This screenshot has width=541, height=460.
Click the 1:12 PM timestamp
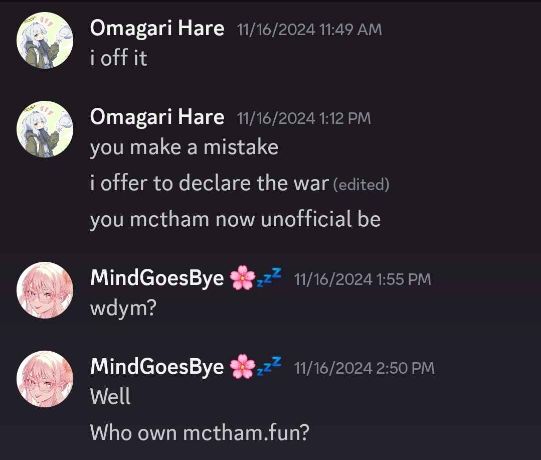[x=303, y=118]
